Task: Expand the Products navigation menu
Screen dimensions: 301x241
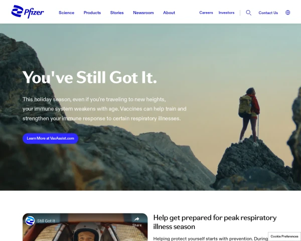Action: (92, 13)
